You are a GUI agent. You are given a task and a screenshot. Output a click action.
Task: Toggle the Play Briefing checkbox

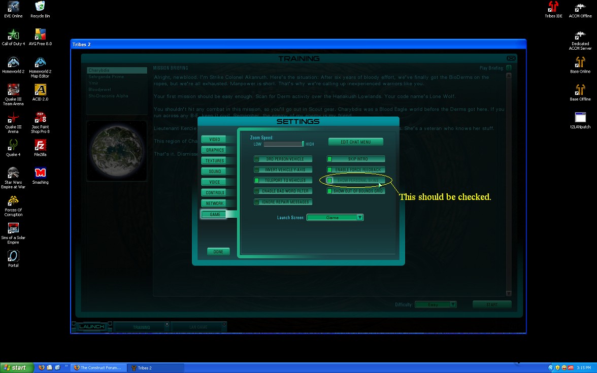coord(509,68)
